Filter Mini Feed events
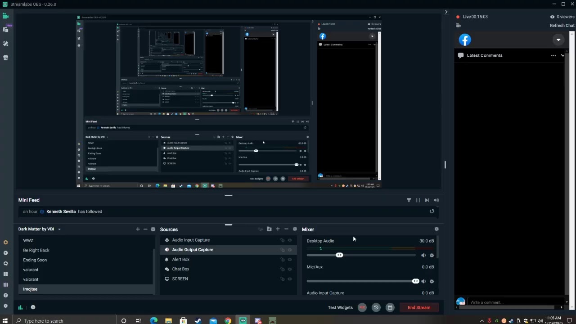The height and width of the screenshot is (324, 576). pos(409,200)
